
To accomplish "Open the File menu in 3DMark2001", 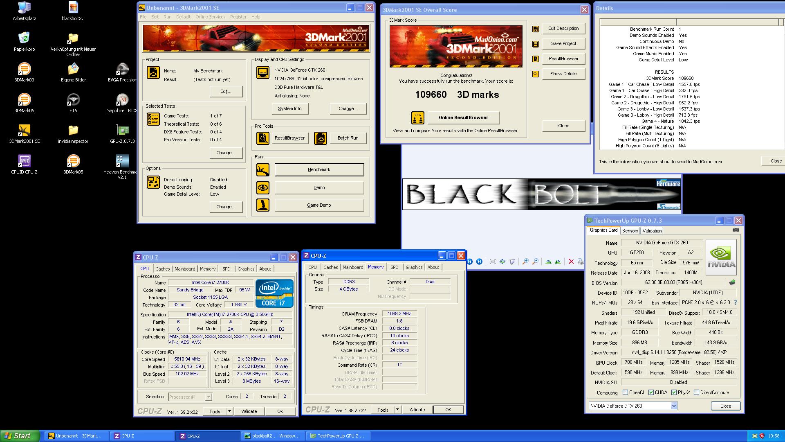I will click(x=143, y=17).
